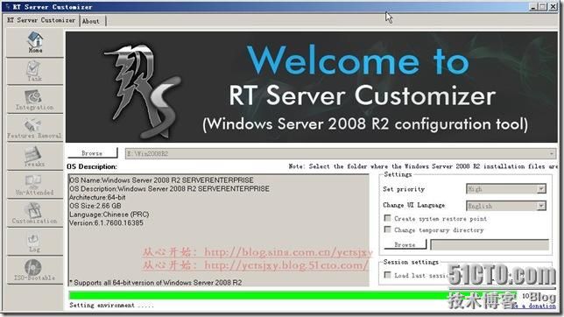Click the 'Language:Chinese (PRC)' line
564x317 pixels.
coord(109,215)
